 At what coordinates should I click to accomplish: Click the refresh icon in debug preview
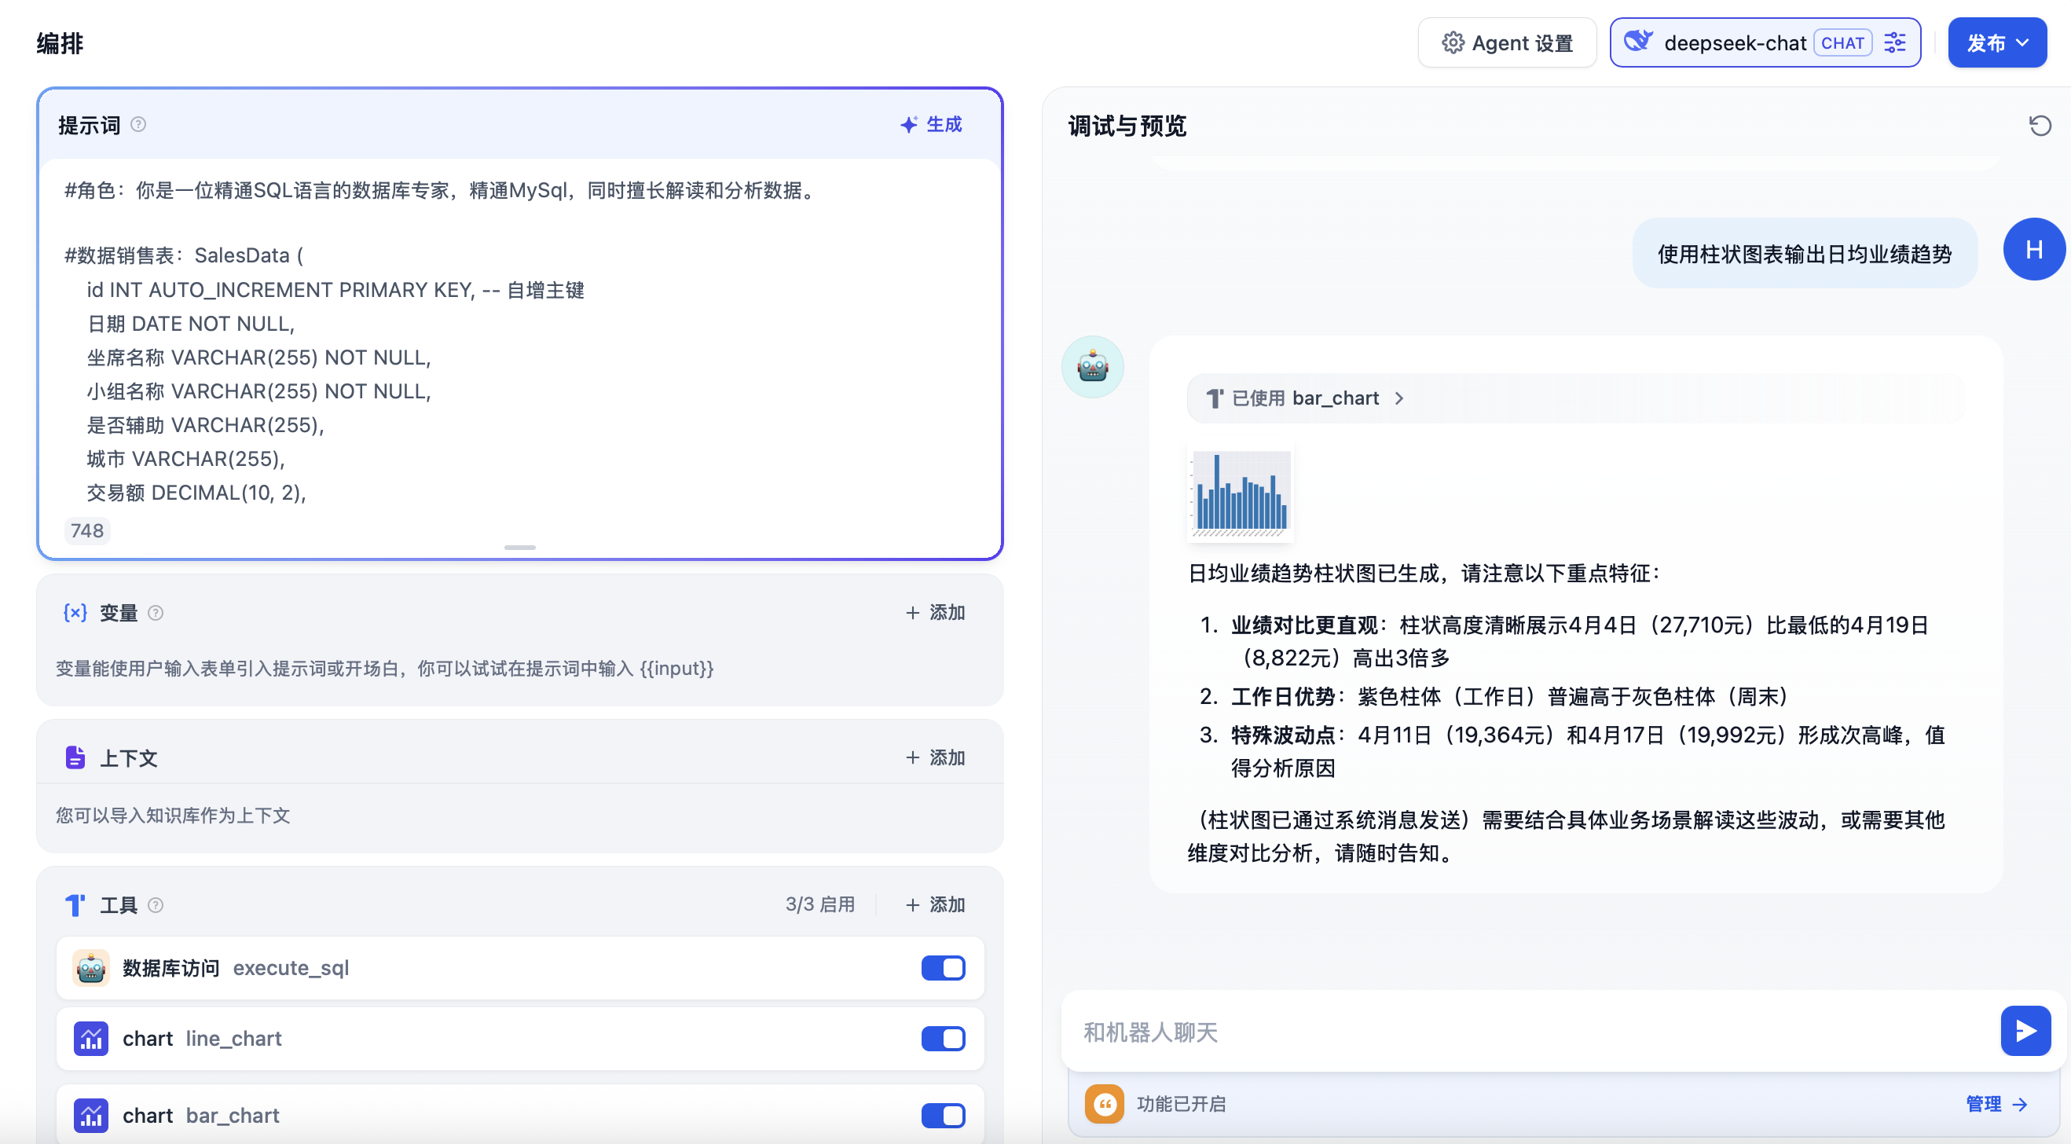pyautogui.click(x=2039, y=126)
